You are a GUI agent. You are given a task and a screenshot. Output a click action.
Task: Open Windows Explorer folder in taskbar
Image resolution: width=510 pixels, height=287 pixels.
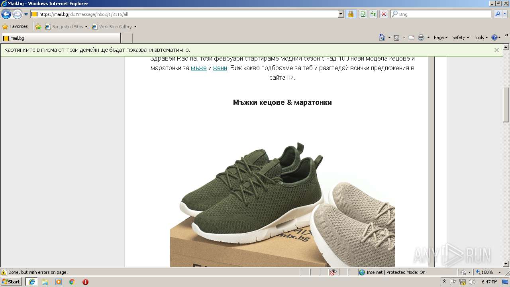coord(45,282)
